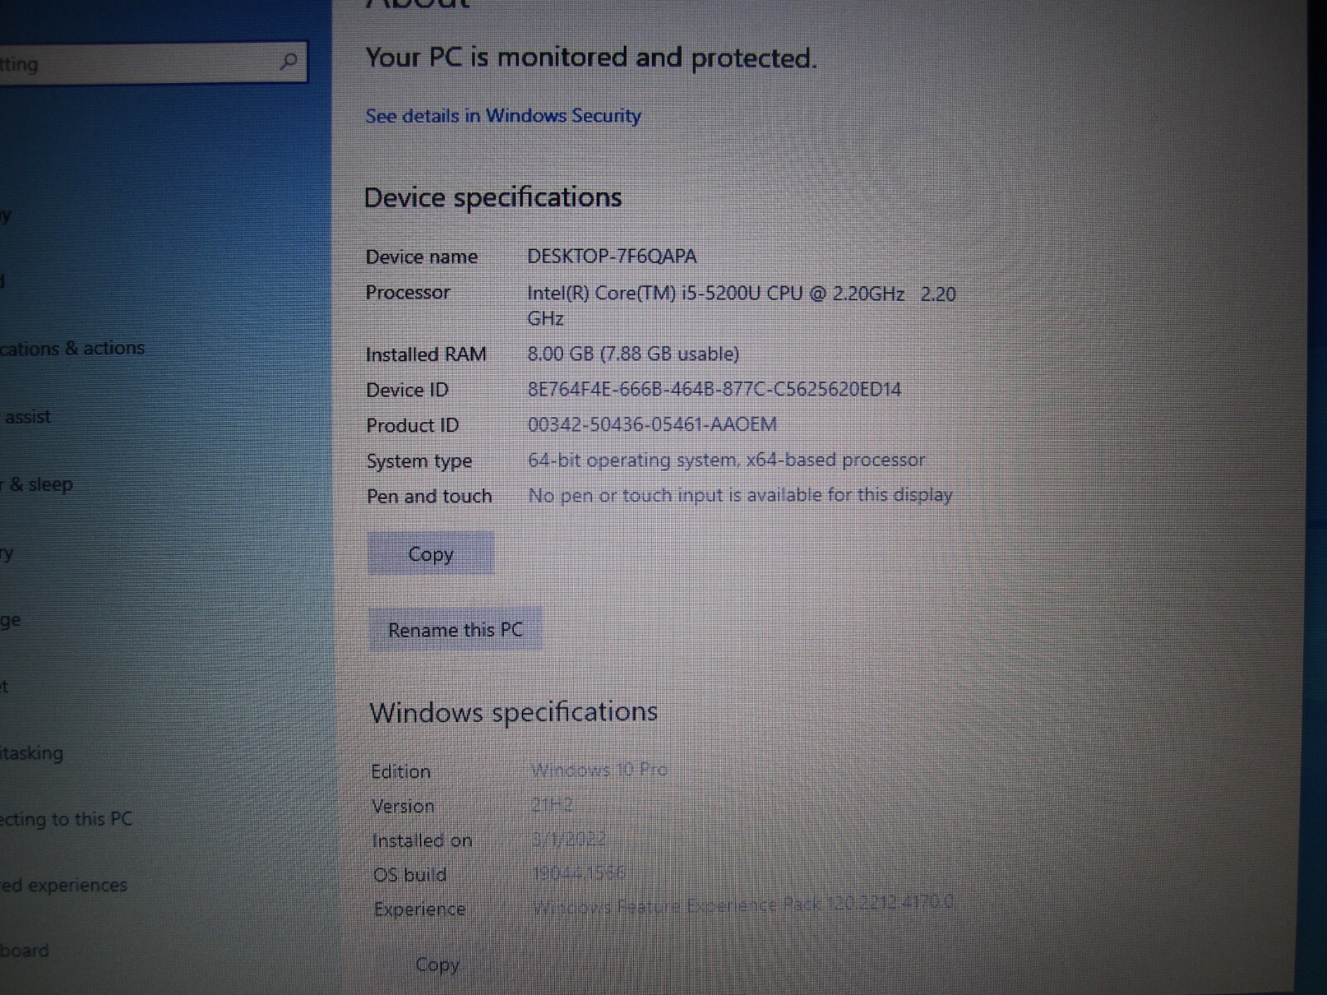Select the Intel Core i5-5200U processor value
1327x995 pixels.
tap(741, 306)
